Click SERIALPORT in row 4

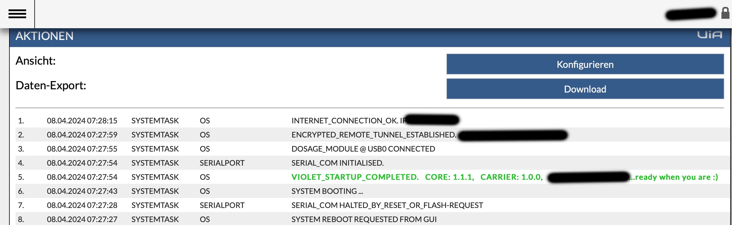222,163
